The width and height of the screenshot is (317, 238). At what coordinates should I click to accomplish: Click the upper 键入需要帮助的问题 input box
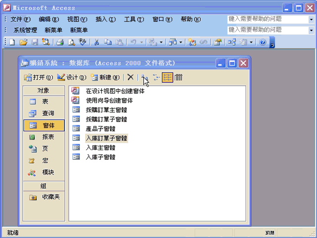pyautogui.click(x=268, y=19)
